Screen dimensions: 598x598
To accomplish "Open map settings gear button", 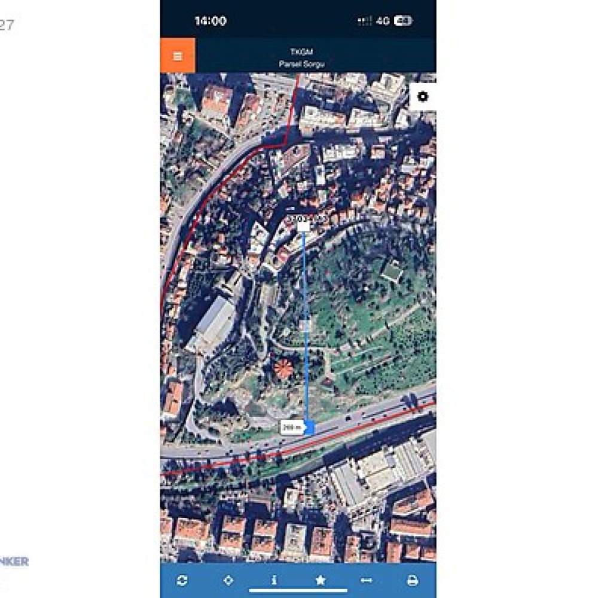I will [423, 97].
